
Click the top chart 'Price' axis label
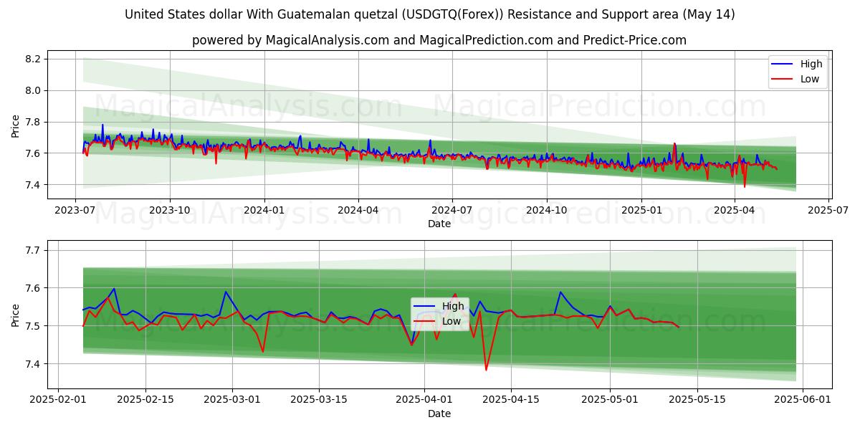click(16, 125)
